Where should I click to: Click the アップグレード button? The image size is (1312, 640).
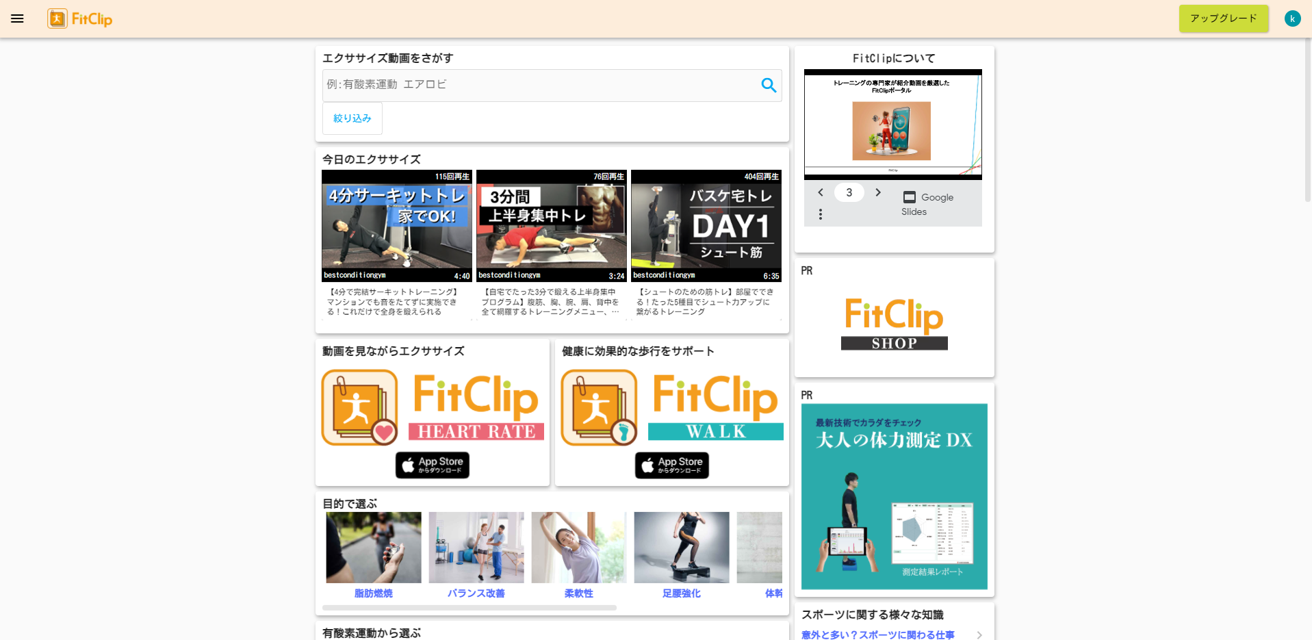pos(1224,18)
